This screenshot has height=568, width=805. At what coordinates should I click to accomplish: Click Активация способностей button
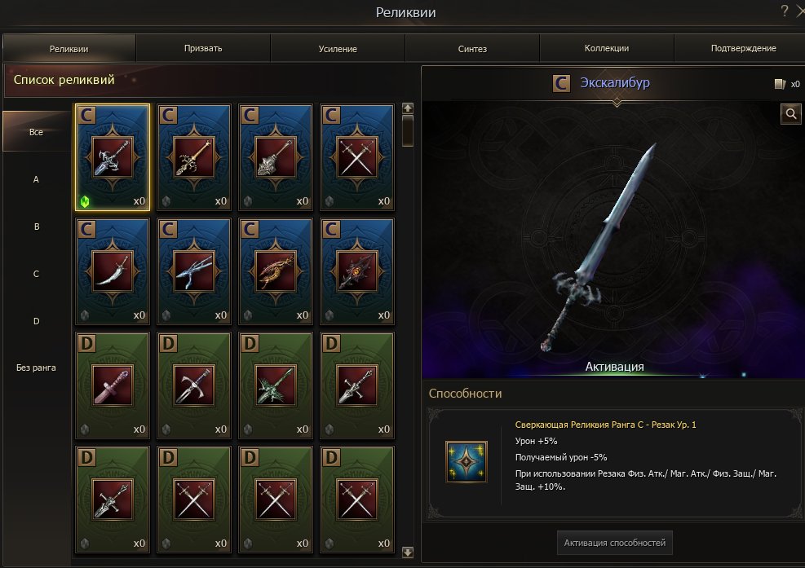click(614, 543)
